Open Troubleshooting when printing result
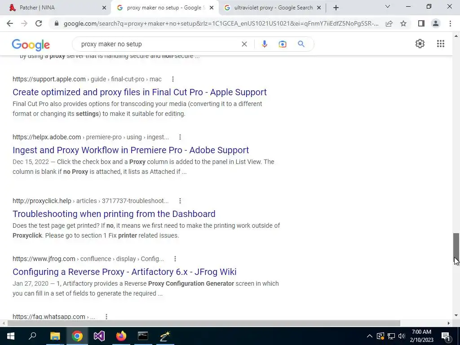Screen dimensions: 460x345 [114, 214]
